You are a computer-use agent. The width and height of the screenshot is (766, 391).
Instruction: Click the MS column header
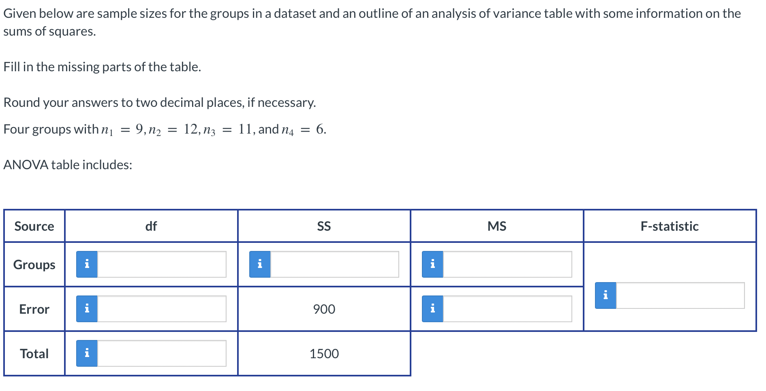point(497,226)
